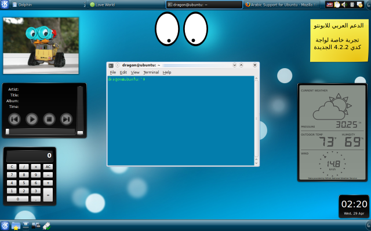Click the track position slider in the media player
This screenshot has height=231, width=371.
(40, 132)
